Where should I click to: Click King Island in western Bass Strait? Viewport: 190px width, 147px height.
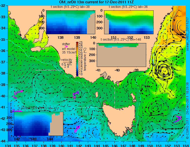(x=97, y=94)
